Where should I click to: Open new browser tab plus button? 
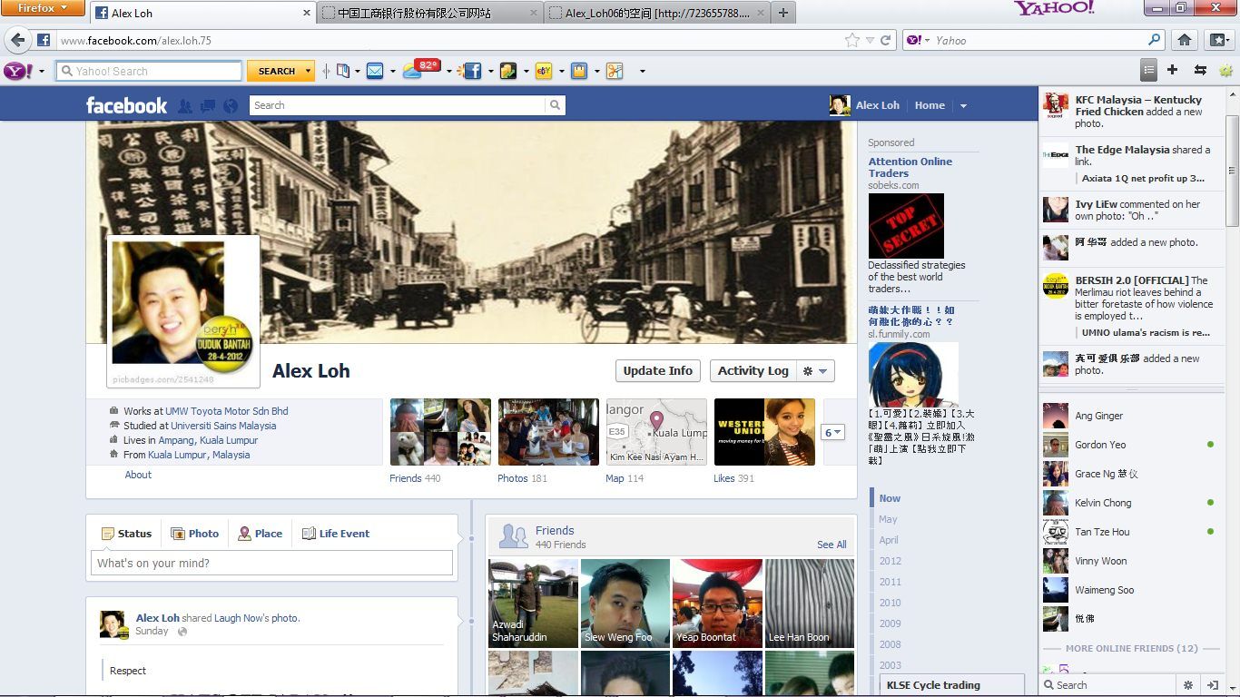click(x=782, y=13)
